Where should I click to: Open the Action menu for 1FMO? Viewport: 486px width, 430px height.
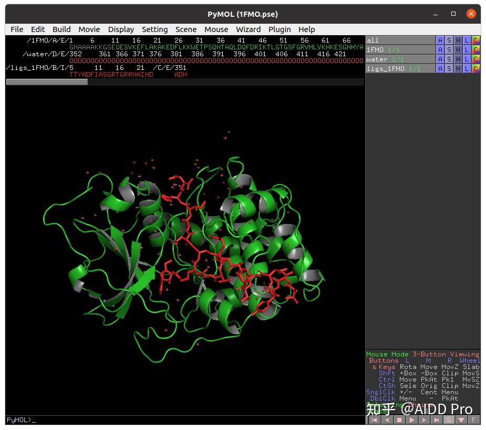coord(440,50)
